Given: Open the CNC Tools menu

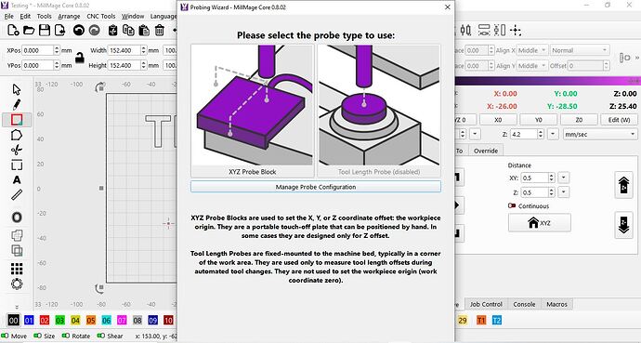Looking at the screenshot, I should 101,17.
